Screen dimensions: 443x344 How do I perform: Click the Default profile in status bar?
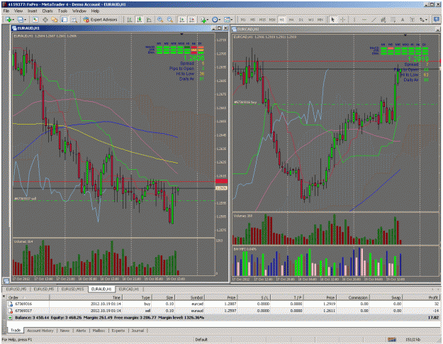pos(201,340)
